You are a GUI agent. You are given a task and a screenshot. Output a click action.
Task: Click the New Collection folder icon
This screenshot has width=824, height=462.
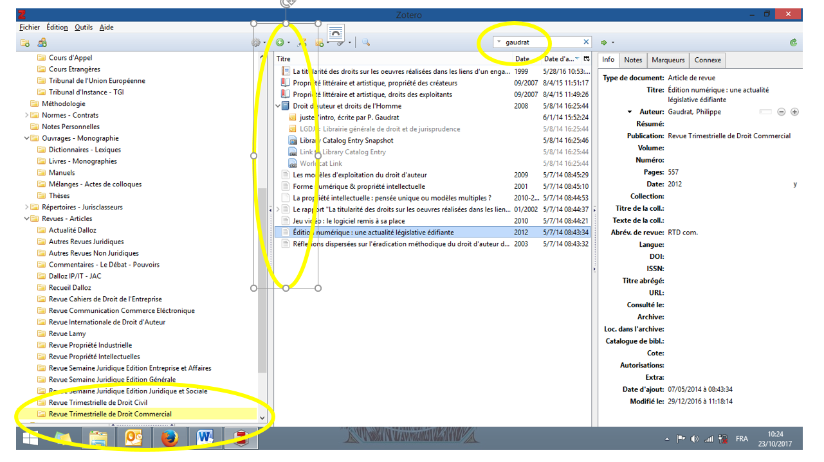25,42
